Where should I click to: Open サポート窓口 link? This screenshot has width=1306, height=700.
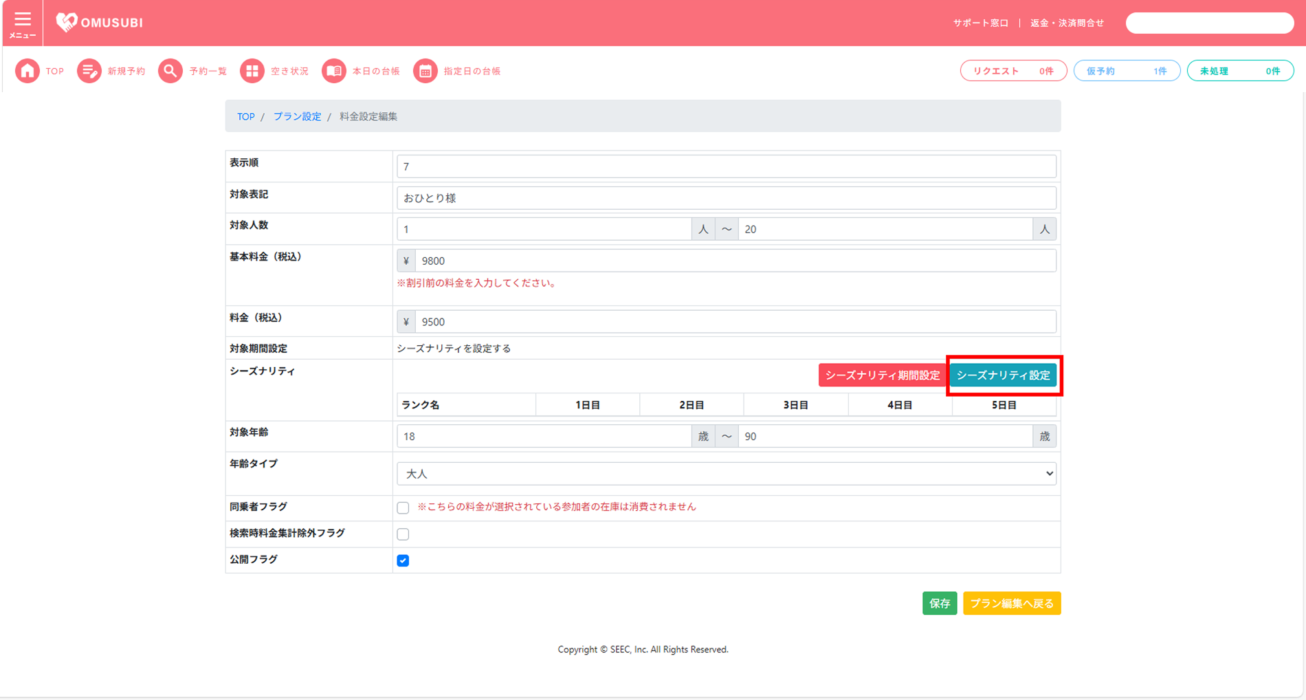(x=980, y=23)
